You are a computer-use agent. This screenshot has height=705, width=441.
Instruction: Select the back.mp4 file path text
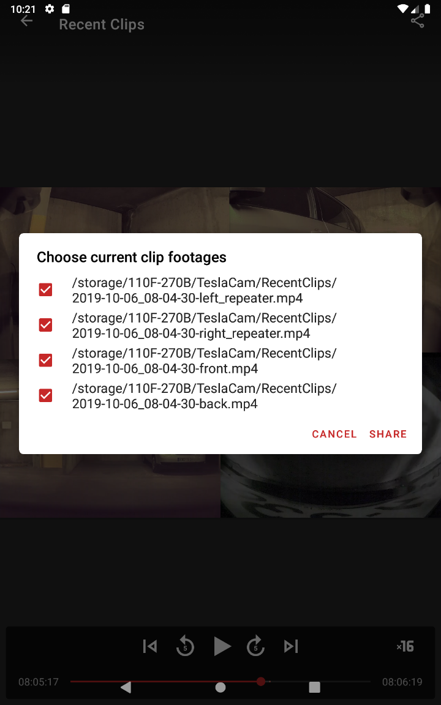(x=205, y=396)
